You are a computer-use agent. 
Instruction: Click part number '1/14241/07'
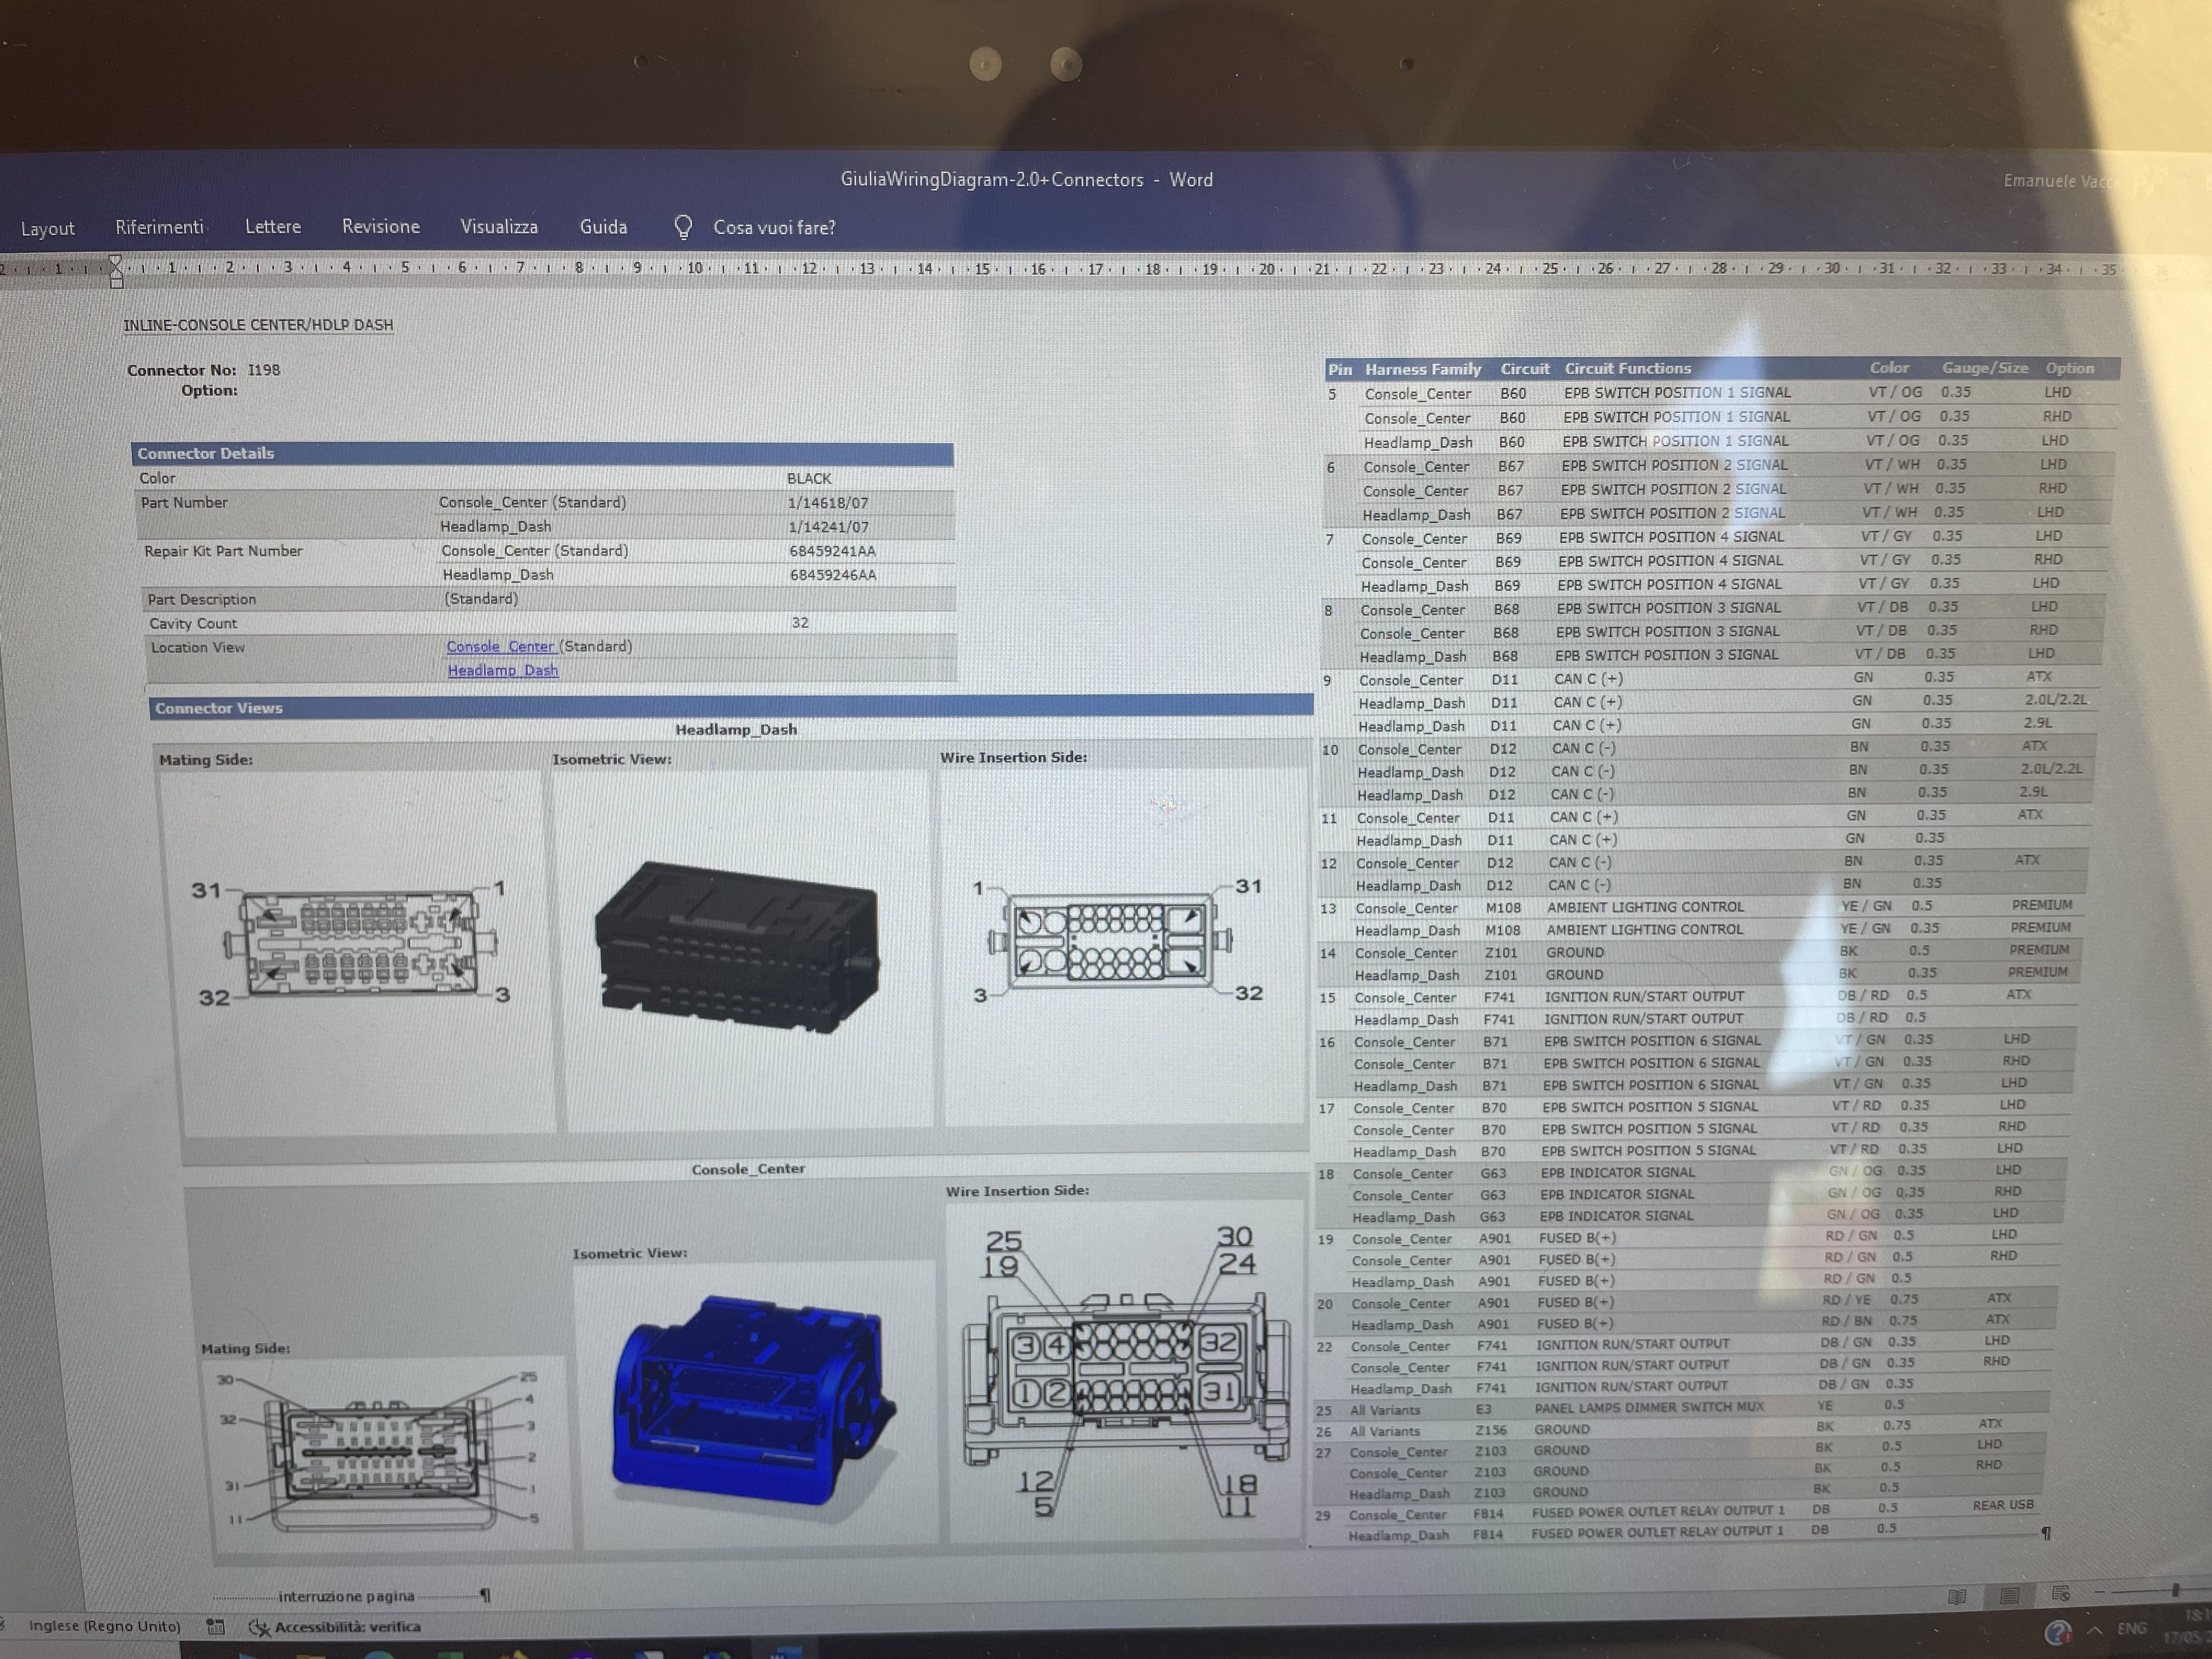(829, 527)
